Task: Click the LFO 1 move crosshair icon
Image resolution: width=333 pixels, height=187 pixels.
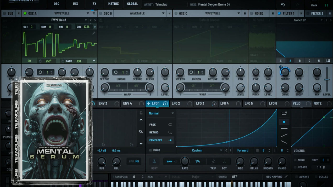Action: click(148, 103)
